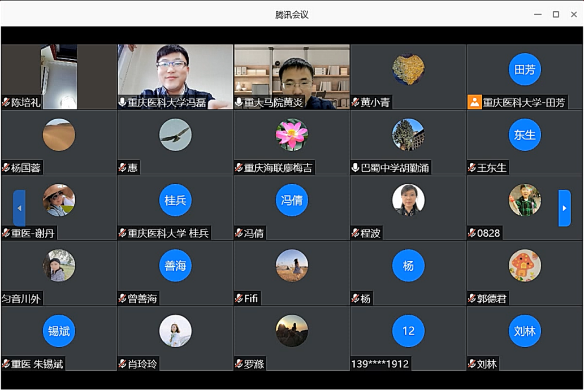
Task: Click the pink lotus avatar of 廖梅吉
Action: click(292, 135)
